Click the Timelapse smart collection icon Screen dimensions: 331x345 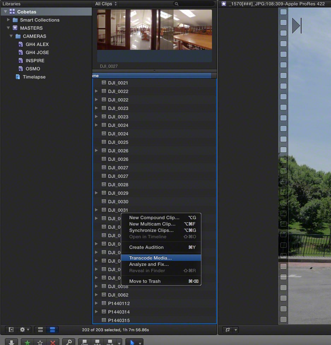coord(18,77)
